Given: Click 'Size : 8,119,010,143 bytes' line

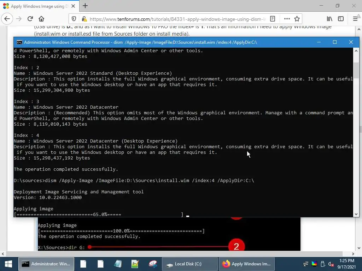Looking at the screenshot, I should (50, 124).
